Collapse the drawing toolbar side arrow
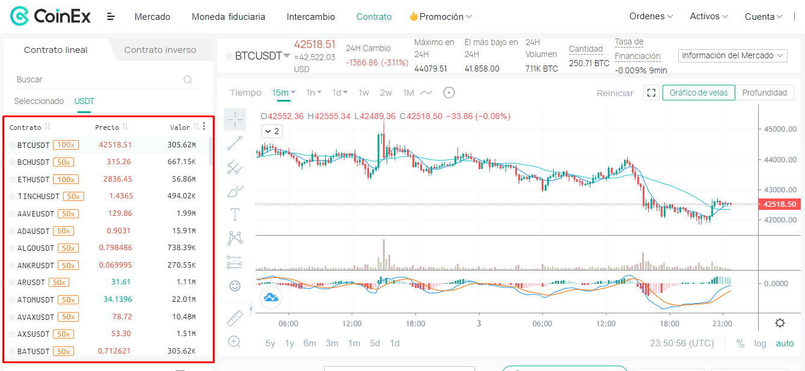The height and width of the screenshot is (371, 805). click(251, 308)
